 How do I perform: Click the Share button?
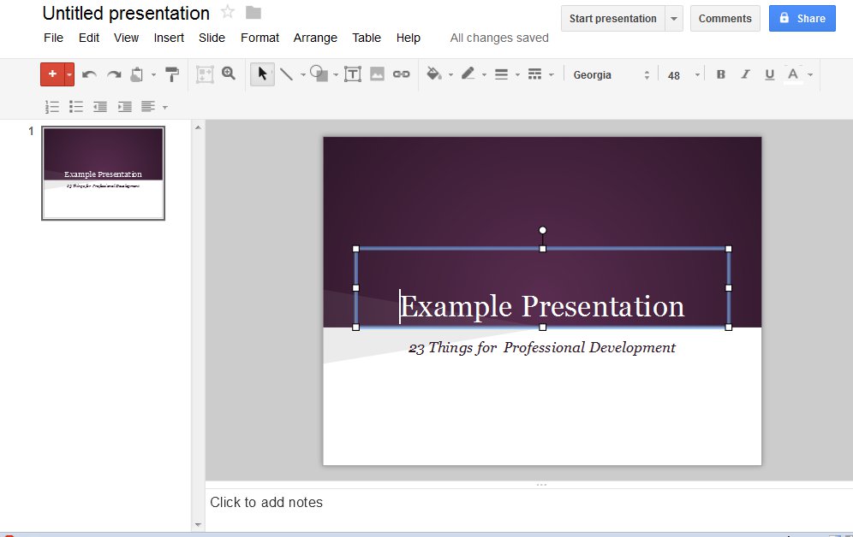(802, 18)
